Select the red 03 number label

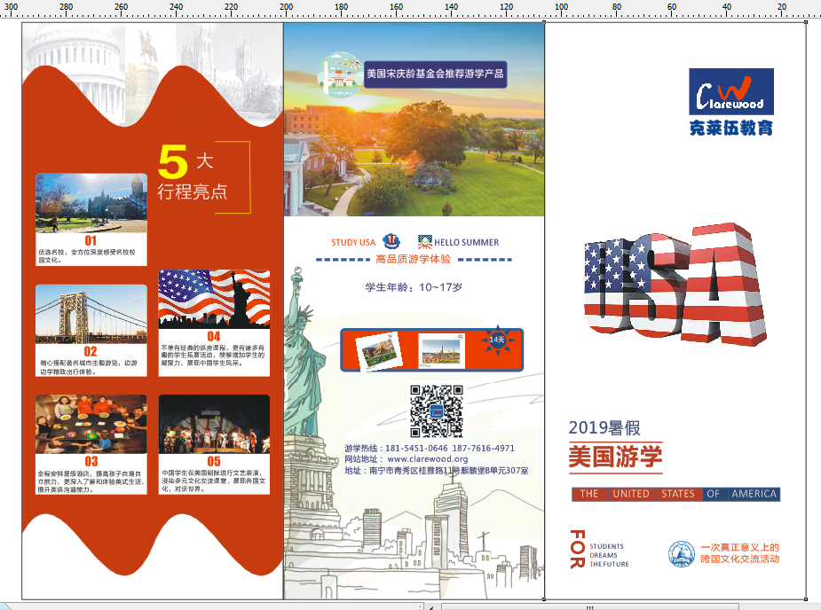[91, 461]
